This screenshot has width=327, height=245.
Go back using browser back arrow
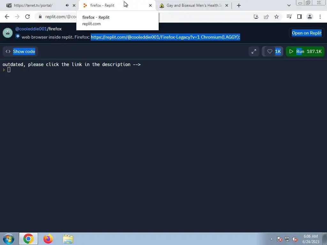point(7,17)
